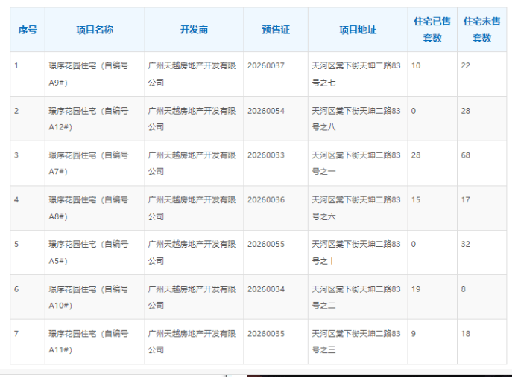512x377 pixels.
Task: Select the 住宅未售套数 column header
Action: [x=481, y=30]
